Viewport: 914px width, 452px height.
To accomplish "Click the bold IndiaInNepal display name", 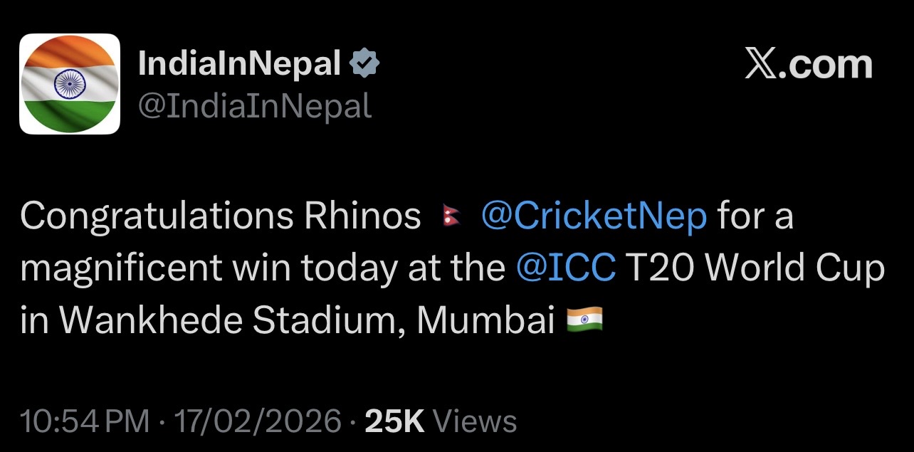I will click(239, 65).
